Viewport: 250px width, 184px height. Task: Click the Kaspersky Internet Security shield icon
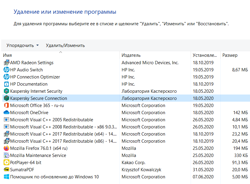(x=7, y=91)
